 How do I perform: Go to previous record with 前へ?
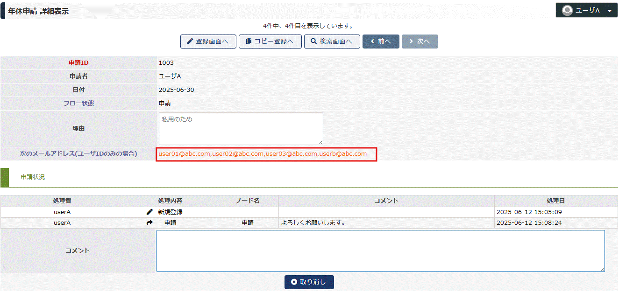pyautogui.click(x=381, y=41)
